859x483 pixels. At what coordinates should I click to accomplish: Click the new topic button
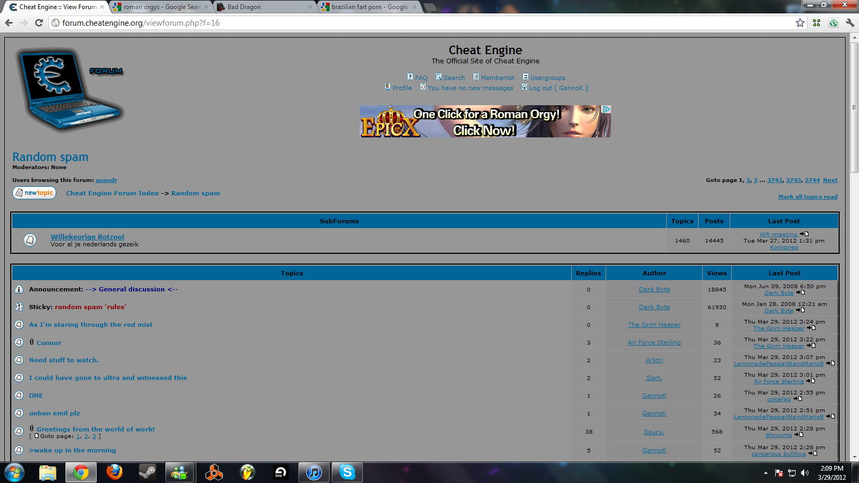tap(34, 193)
